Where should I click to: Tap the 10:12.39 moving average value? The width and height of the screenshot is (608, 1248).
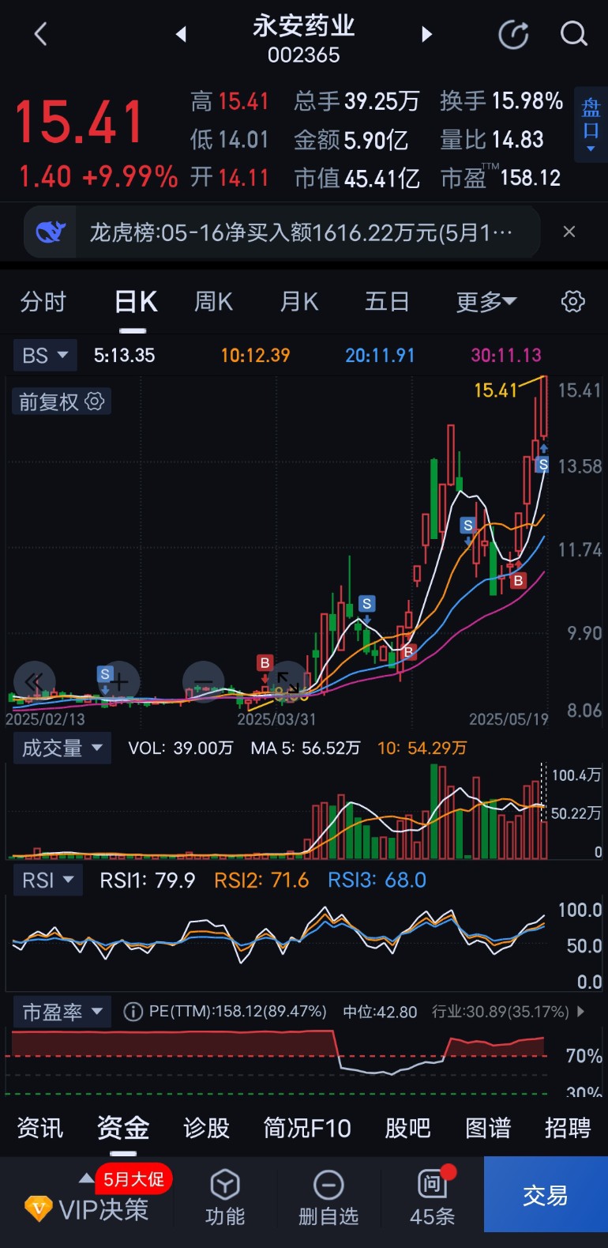(255, 356)
